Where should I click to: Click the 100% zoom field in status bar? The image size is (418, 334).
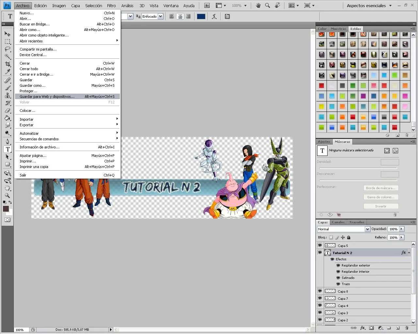pyautogui.click(x=22, y=330)
